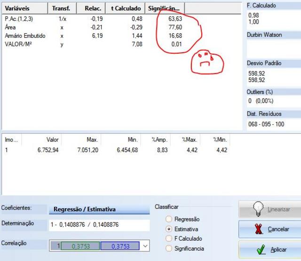Select the green 0,3753 correlation value

(x=80, y=246)
